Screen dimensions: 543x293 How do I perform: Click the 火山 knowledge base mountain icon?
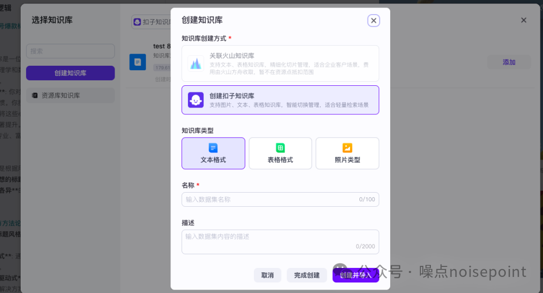pyautogui.click(x=196, y=64)
